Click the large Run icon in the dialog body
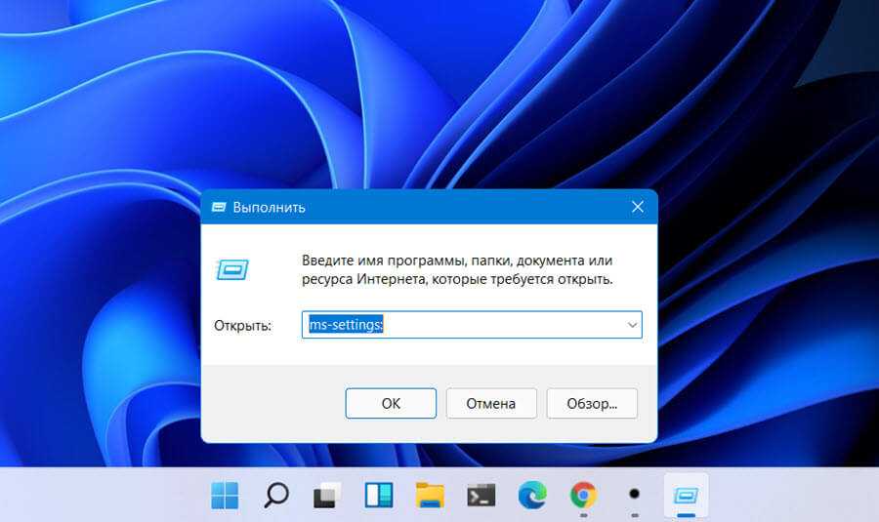The width and height of the screenshot is (879, 522). 232,270
